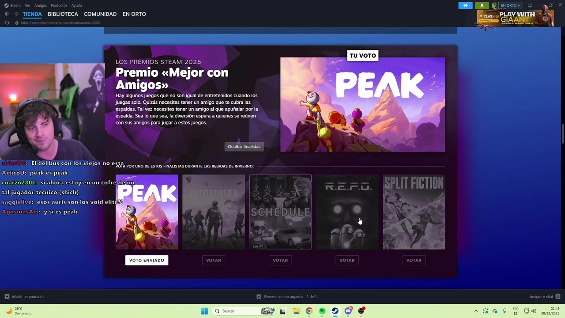Click the ESP ES language indicator
The height and width of the screenshot is (318, 565).
click(x=516, y=311)
